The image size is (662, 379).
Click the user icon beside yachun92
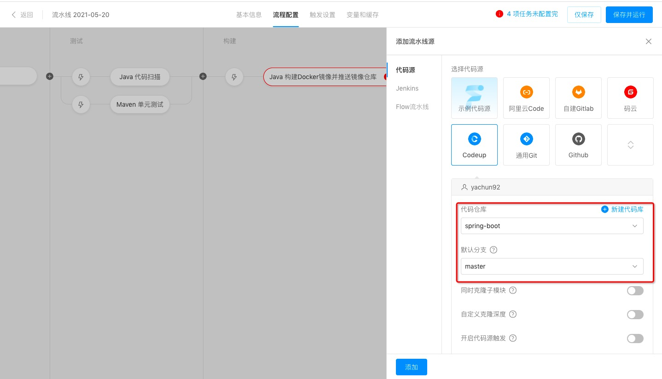coord(464,187)
